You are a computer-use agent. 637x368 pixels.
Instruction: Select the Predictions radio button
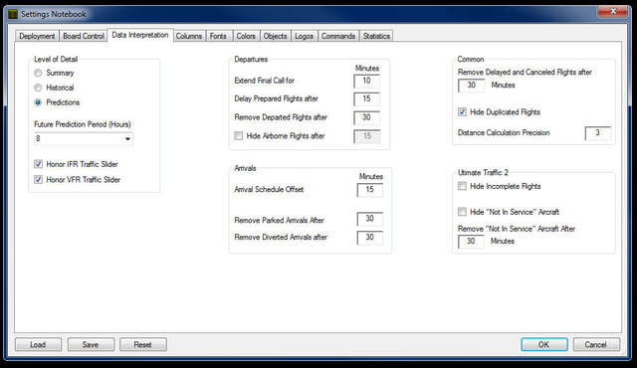pyautogui.click(x=38, y=102)
